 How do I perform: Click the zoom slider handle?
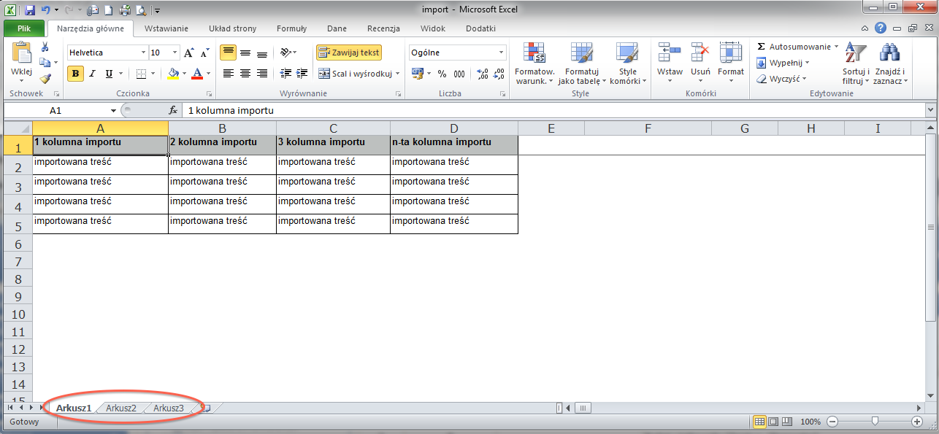click(875, 422)
